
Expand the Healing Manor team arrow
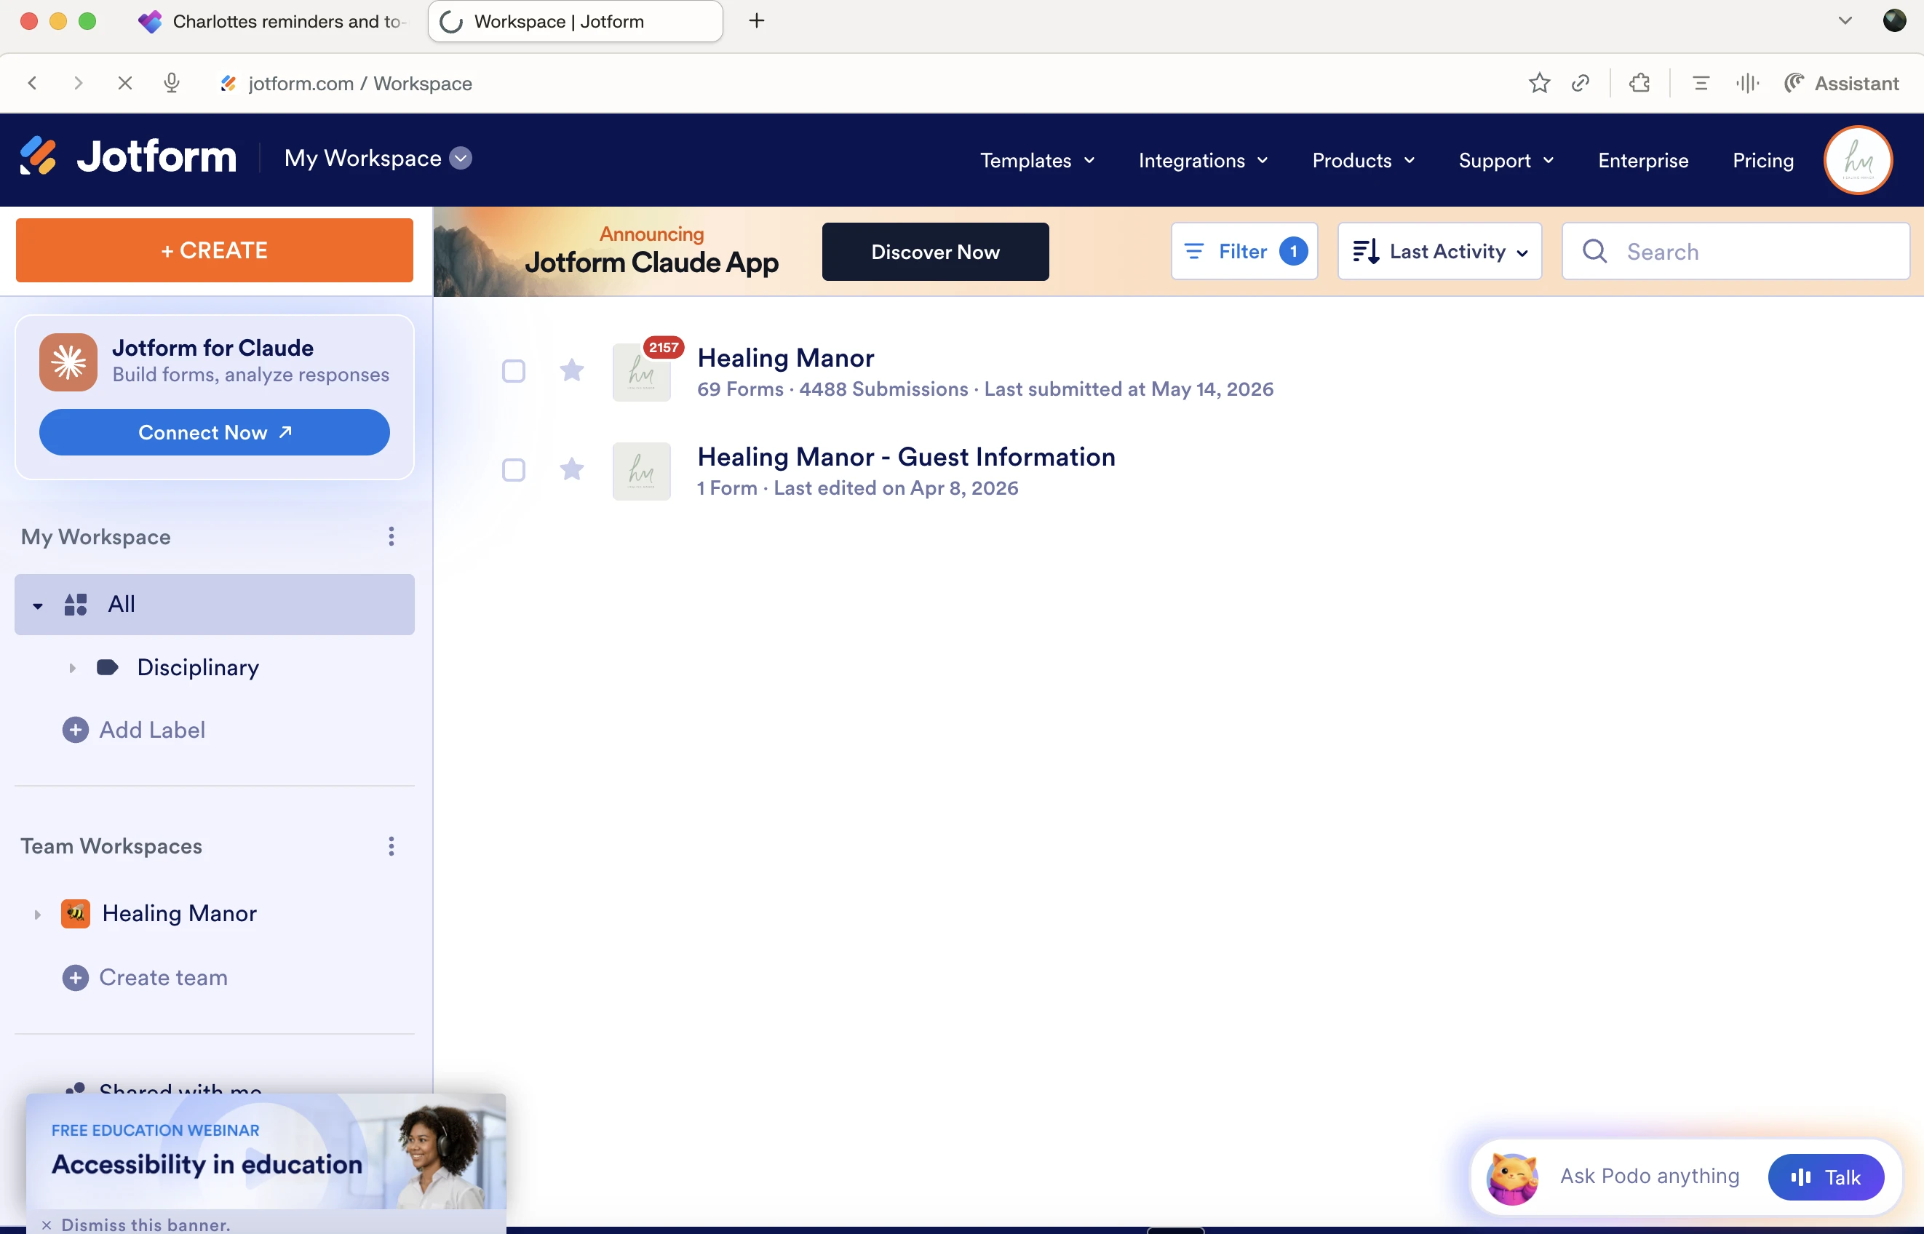pos(37,915)
